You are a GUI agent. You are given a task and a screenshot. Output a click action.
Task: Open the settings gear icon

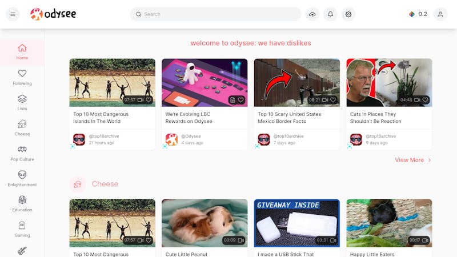click(348, 14)
